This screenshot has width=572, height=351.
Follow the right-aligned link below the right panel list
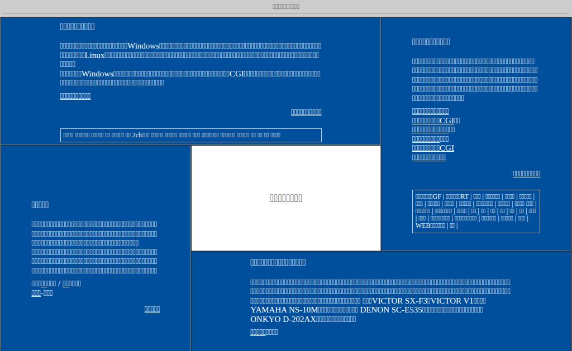(526, 174)
